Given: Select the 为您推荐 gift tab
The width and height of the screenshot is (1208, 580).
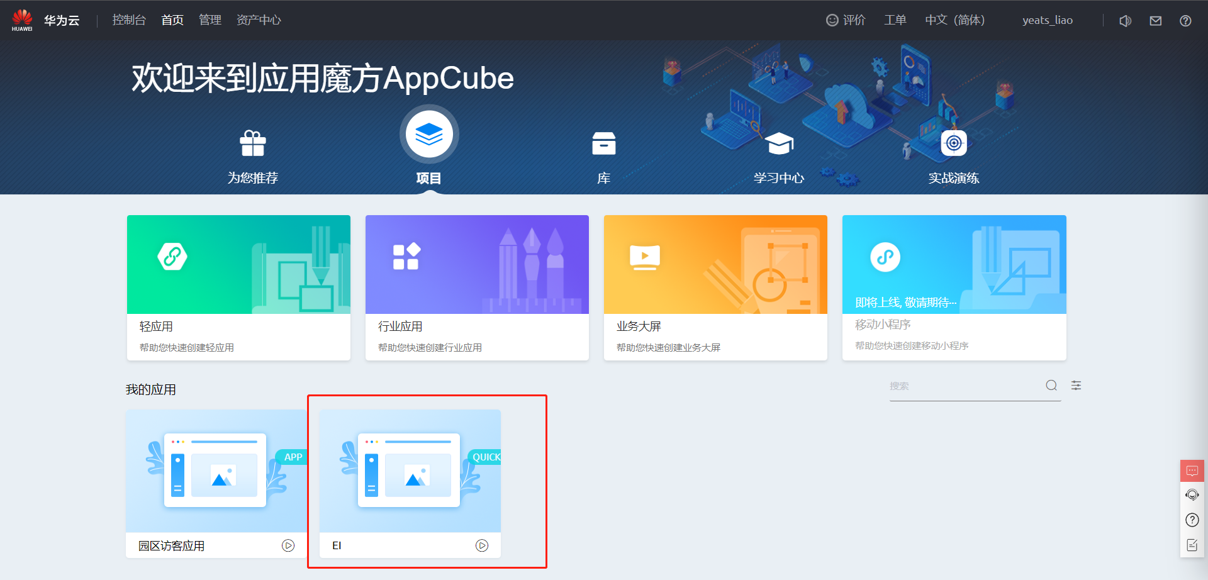Looking at the screenshot, I should (253, 157).
